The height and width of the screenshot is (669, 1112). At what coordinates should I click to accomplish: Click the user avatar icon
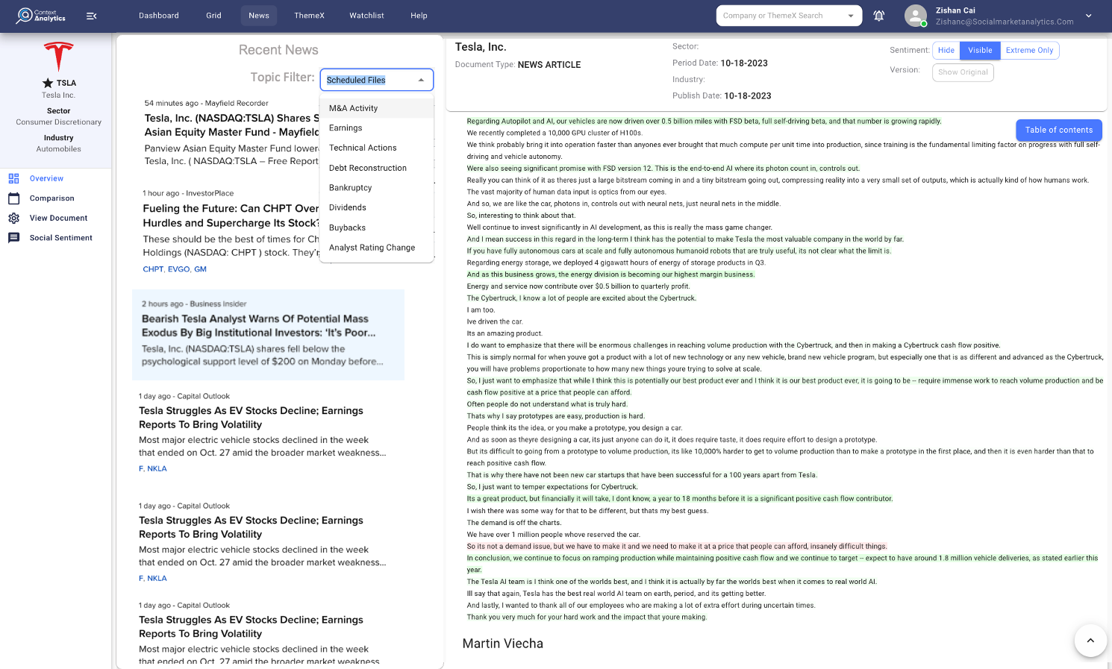click(916, 16)
